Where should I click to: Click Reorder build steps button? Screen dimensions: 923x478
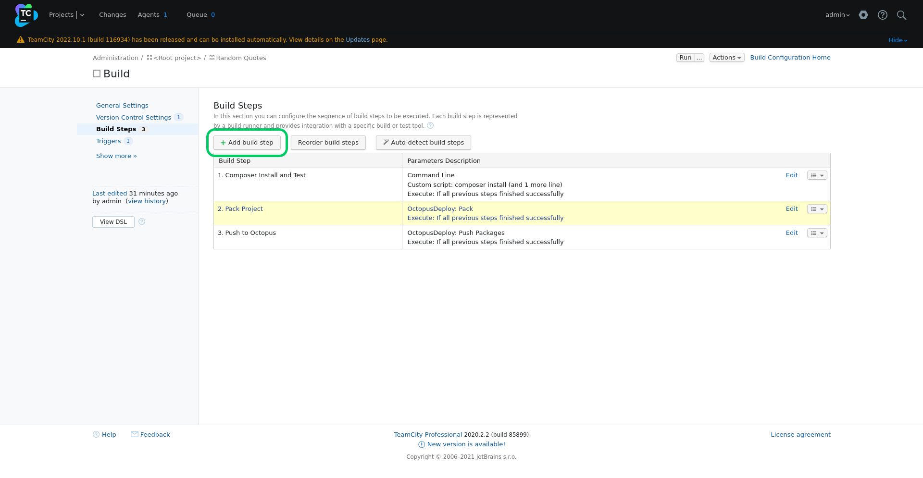click(328, 143)
